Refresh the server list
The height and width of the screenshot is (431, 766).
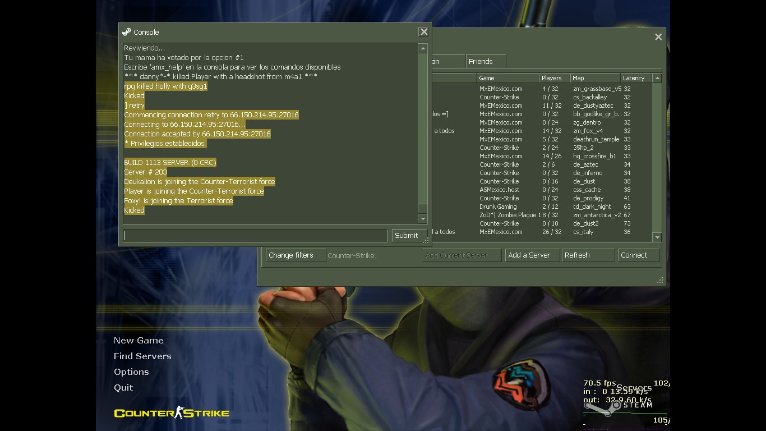[588, 255]
